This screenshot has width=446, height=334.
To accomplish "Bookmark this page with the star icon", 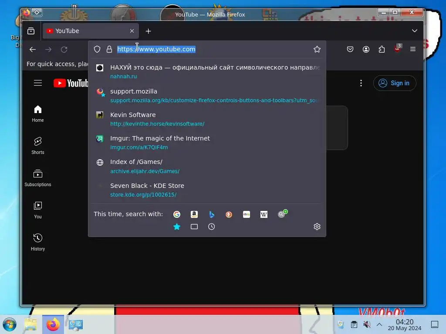I will point(317,49).
